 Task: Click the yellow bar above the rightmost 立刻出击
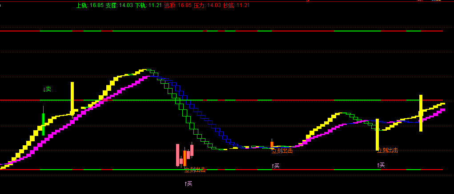(377, 134)
